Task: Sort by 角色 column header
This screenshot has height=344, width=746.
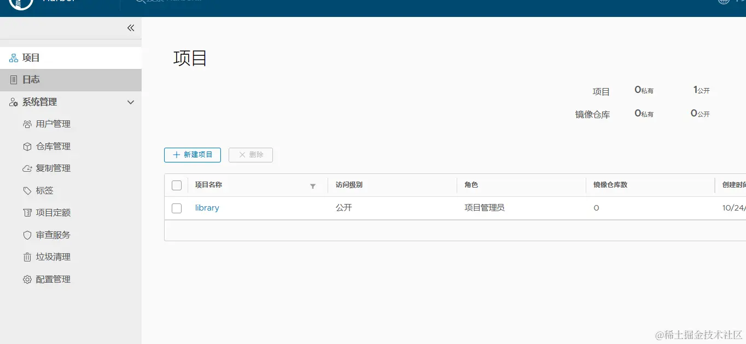Action: (471, 185)
